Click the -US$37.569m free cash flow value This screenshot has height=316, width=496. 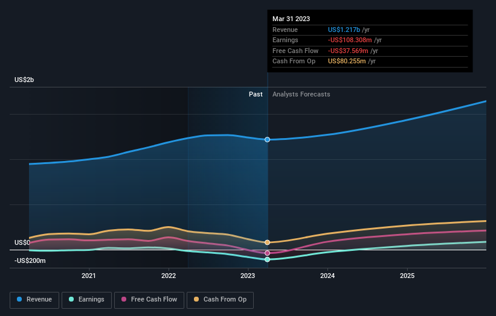(x=348, y=51)
